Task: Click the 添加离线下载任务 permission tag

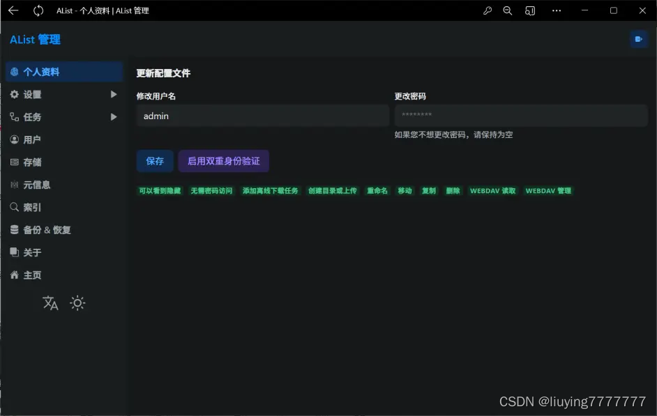Action: click(270, 191)
